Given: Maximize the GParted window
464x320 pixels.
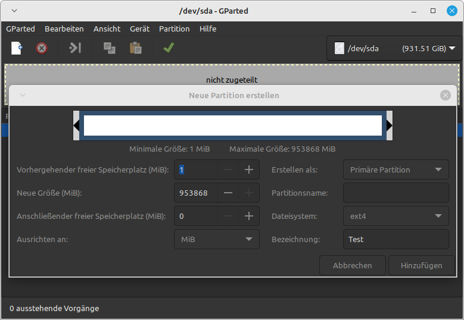Looking at the screenshot, I should coord(433,11).
